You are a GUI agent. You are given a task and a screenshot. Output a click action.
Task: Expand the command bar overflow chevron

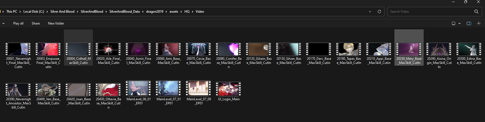(x=3, y=23)
